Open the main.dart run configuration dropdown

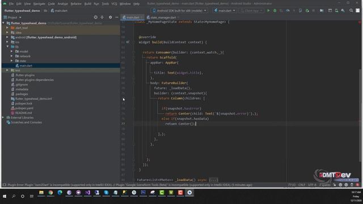click(225, 11)
